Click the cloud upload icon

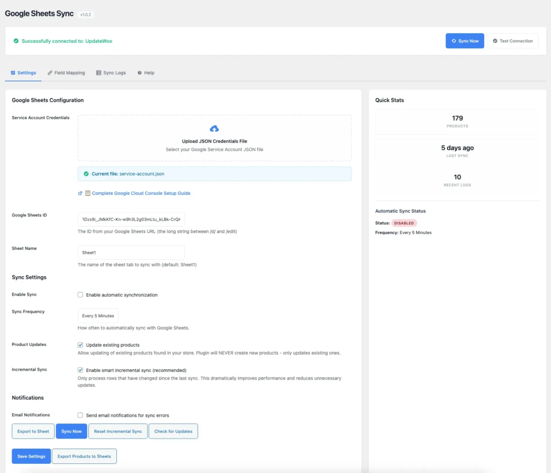click(214, 129)
